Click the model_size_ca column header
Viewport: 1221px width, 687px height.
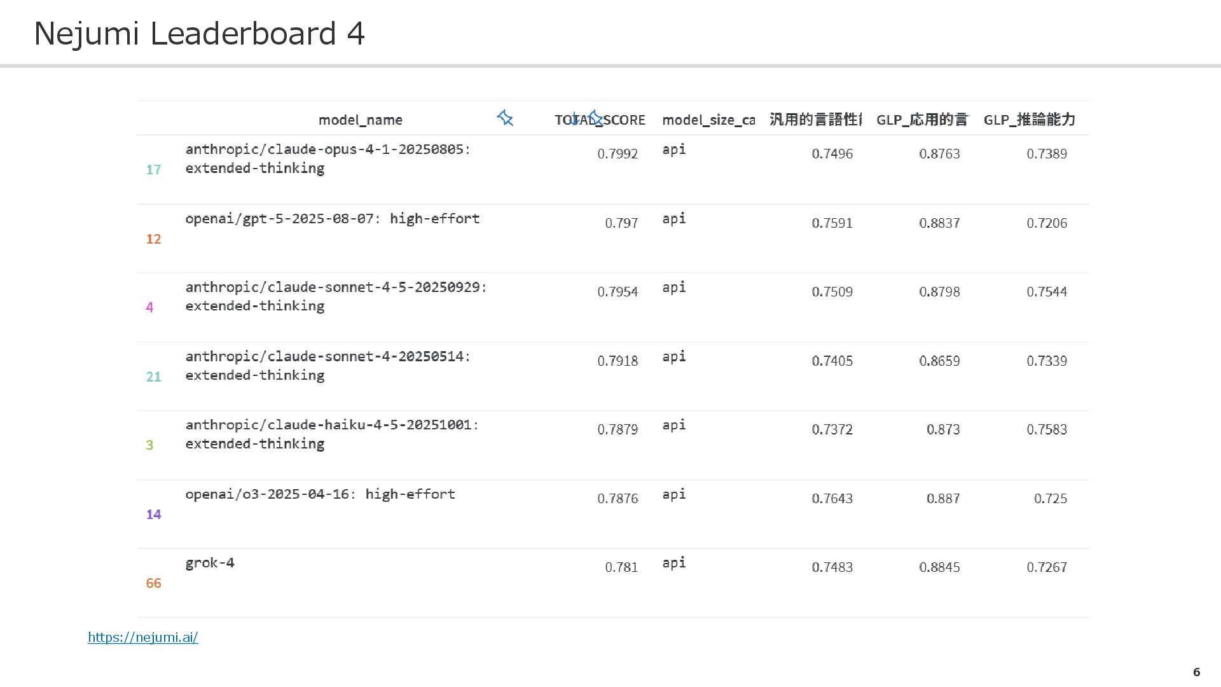(708, 120)
